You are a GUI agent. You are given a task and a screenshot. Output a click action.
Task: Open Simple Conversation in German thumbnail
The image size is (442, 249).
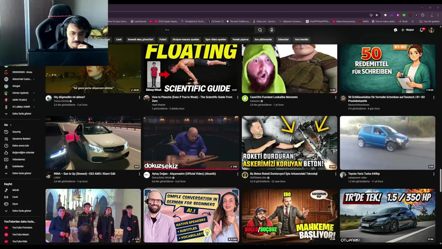coord(191,215)
